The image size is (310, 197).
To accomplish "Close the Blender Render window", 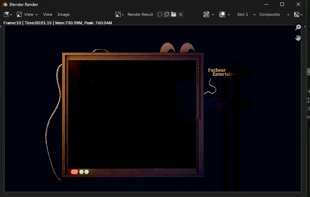I will click(x=298, y=4).
